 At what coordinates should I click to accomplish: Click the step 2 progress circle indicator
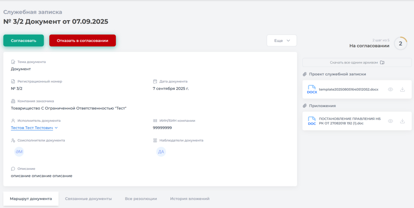[x=400, y=44]
